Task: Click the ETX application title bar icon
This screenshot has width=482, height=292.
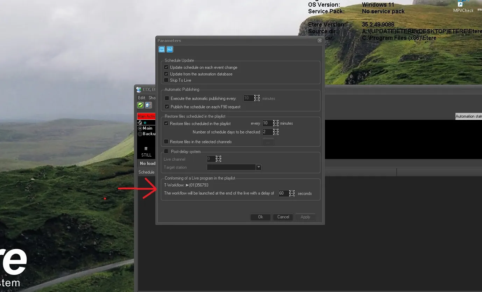Action: (139, 89)
